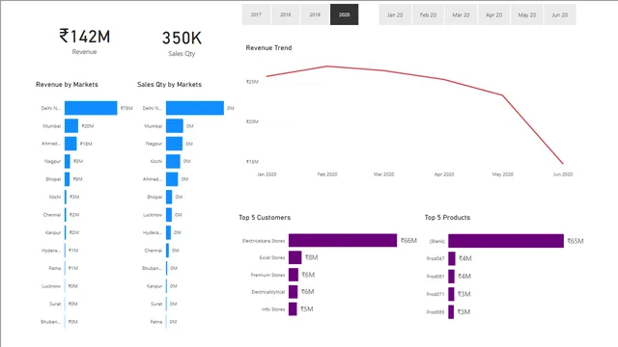The width and height of the screenshot is (618, 347).
Task: Click Lucknow label in Sales Qty by Markets
Action: coord(153,215)
